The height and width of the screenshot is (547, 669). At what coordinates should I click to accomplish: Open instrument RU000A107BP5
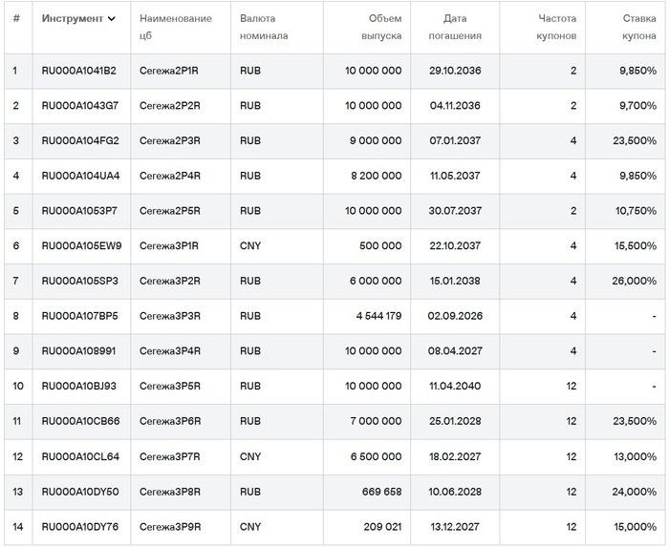[x=79, y=316]
